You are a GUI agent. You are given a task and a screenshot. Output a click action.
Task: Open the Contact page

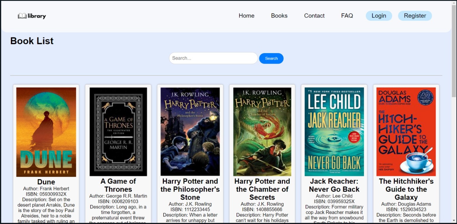(x=314, y=16)
